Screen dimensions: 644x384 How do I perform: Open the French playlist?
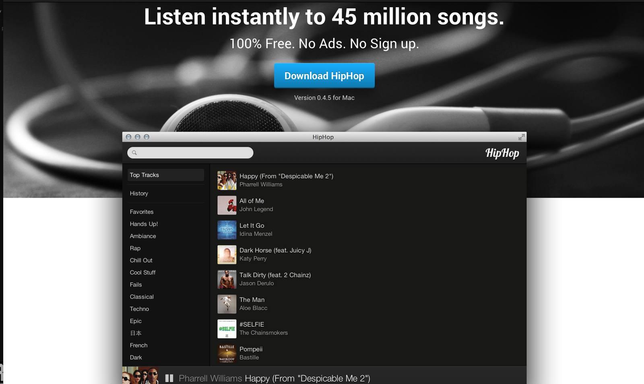tap(138, 345)
